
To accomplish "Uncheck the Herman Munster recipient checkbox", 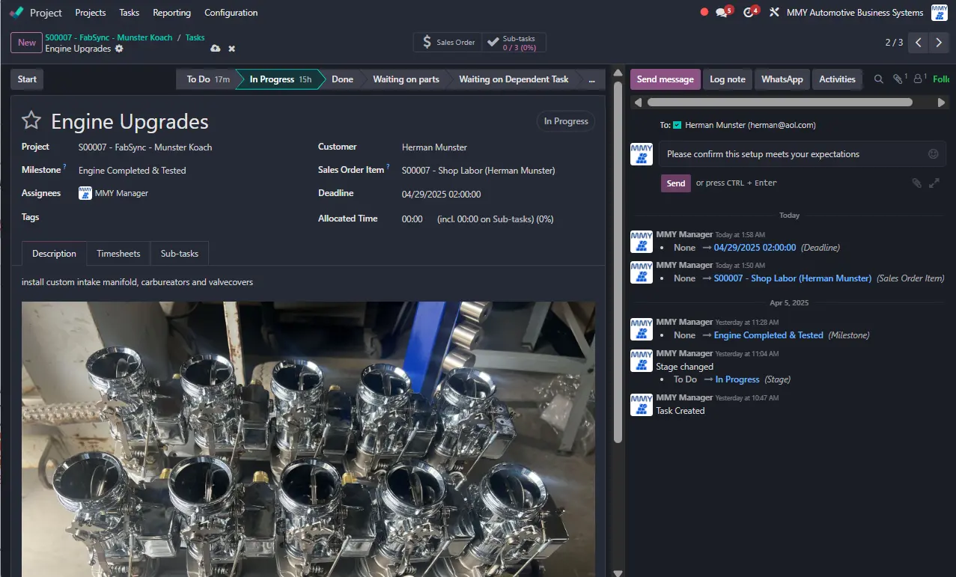I will pyautogui.click(x=677, y=126).
